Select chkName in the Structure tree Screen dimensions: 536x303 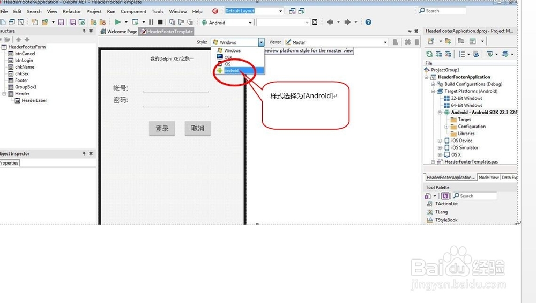pyautogui.click(x=25, y=67)
